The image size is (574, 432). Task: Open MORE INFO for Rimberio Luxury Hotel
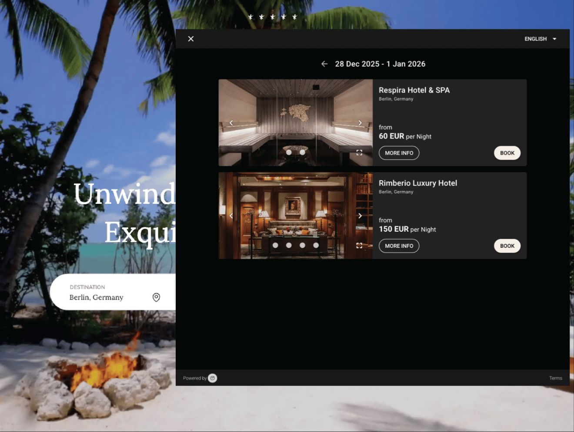tap(399, 246)
